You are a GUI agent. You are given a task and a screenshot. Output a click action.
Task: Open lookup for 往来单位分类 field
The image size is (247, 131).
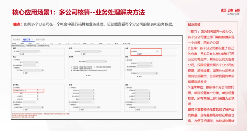[37, 90]
